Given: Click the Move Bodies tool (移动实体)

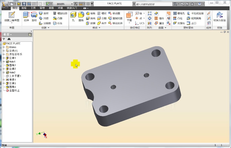Looking at the screenshot, I should [115, 23].
